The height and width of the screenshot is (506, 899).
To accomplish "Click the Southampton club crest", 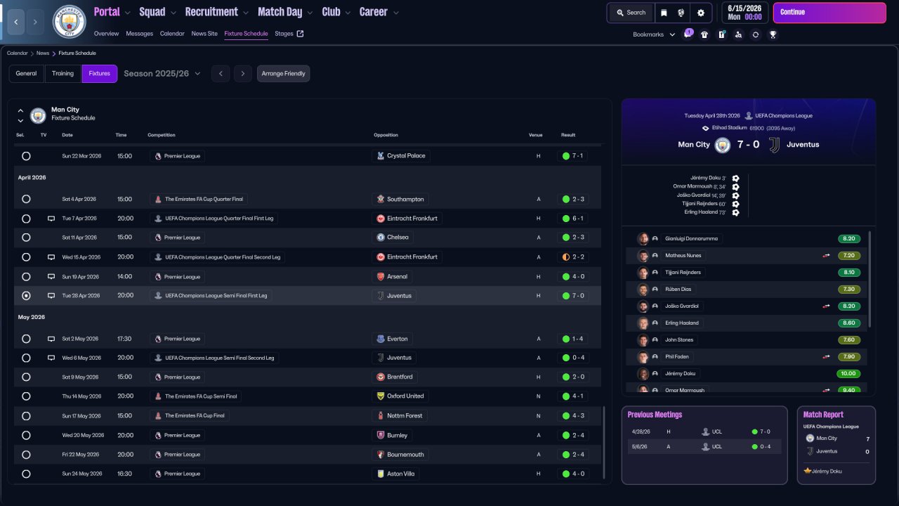I will click(380, 199).
